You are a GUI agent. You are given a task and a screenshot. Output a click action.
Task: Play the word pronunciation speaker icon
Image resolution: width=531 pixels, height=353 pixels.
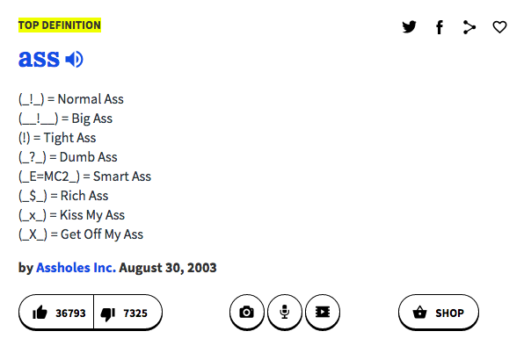tap(74, 59)
